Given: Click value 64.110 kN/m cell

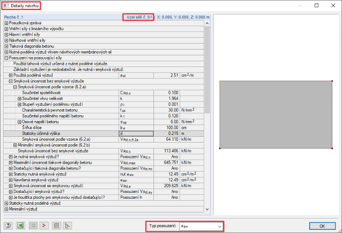Looking at the screenshot, I should tap(167, 139).
